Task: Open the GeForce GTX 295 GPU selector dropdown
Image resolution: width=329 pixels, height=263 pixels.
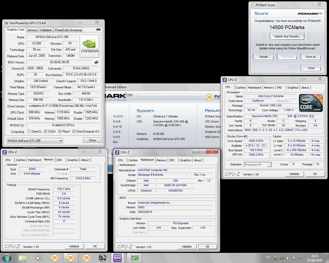Action: pos(35,140)
